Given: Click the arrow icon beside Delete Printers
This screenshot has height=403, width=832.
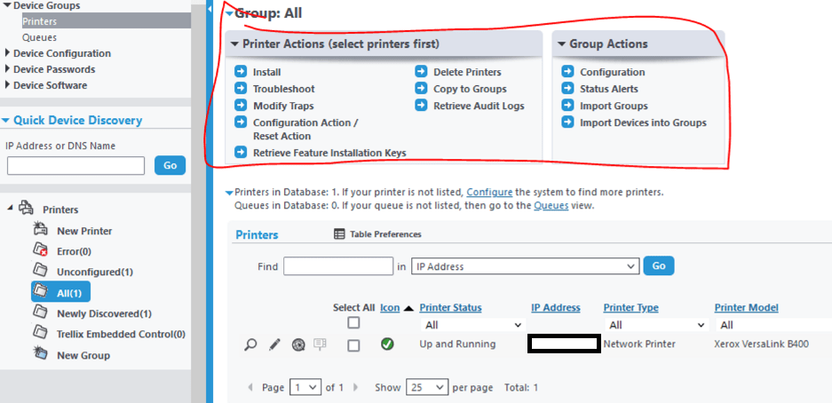Looking at the screenshot, I should (421, 72).
